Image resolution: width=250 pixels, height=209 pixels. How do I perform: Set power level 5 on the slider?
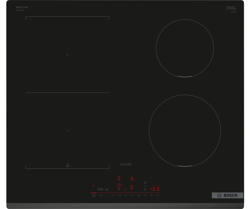click(x=132, y=195)
